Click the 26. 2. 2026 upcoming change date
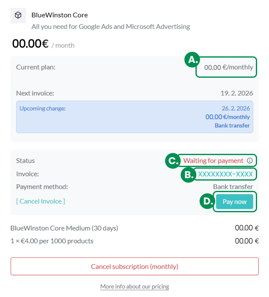The height and width of the screenshot is (297, 269). pyautogui.click(x=236, y=109)
